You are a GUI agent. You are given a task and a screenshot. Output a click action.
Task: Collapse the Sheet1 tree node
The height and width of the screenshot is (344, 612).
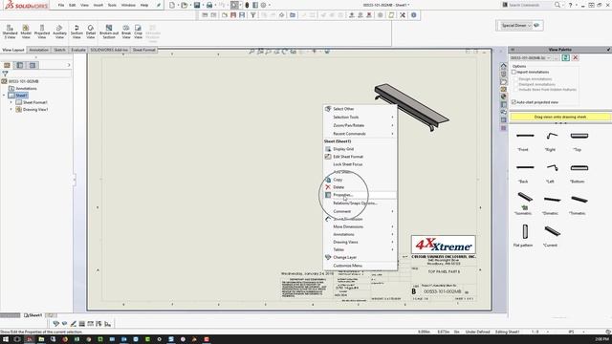point(4,96)
